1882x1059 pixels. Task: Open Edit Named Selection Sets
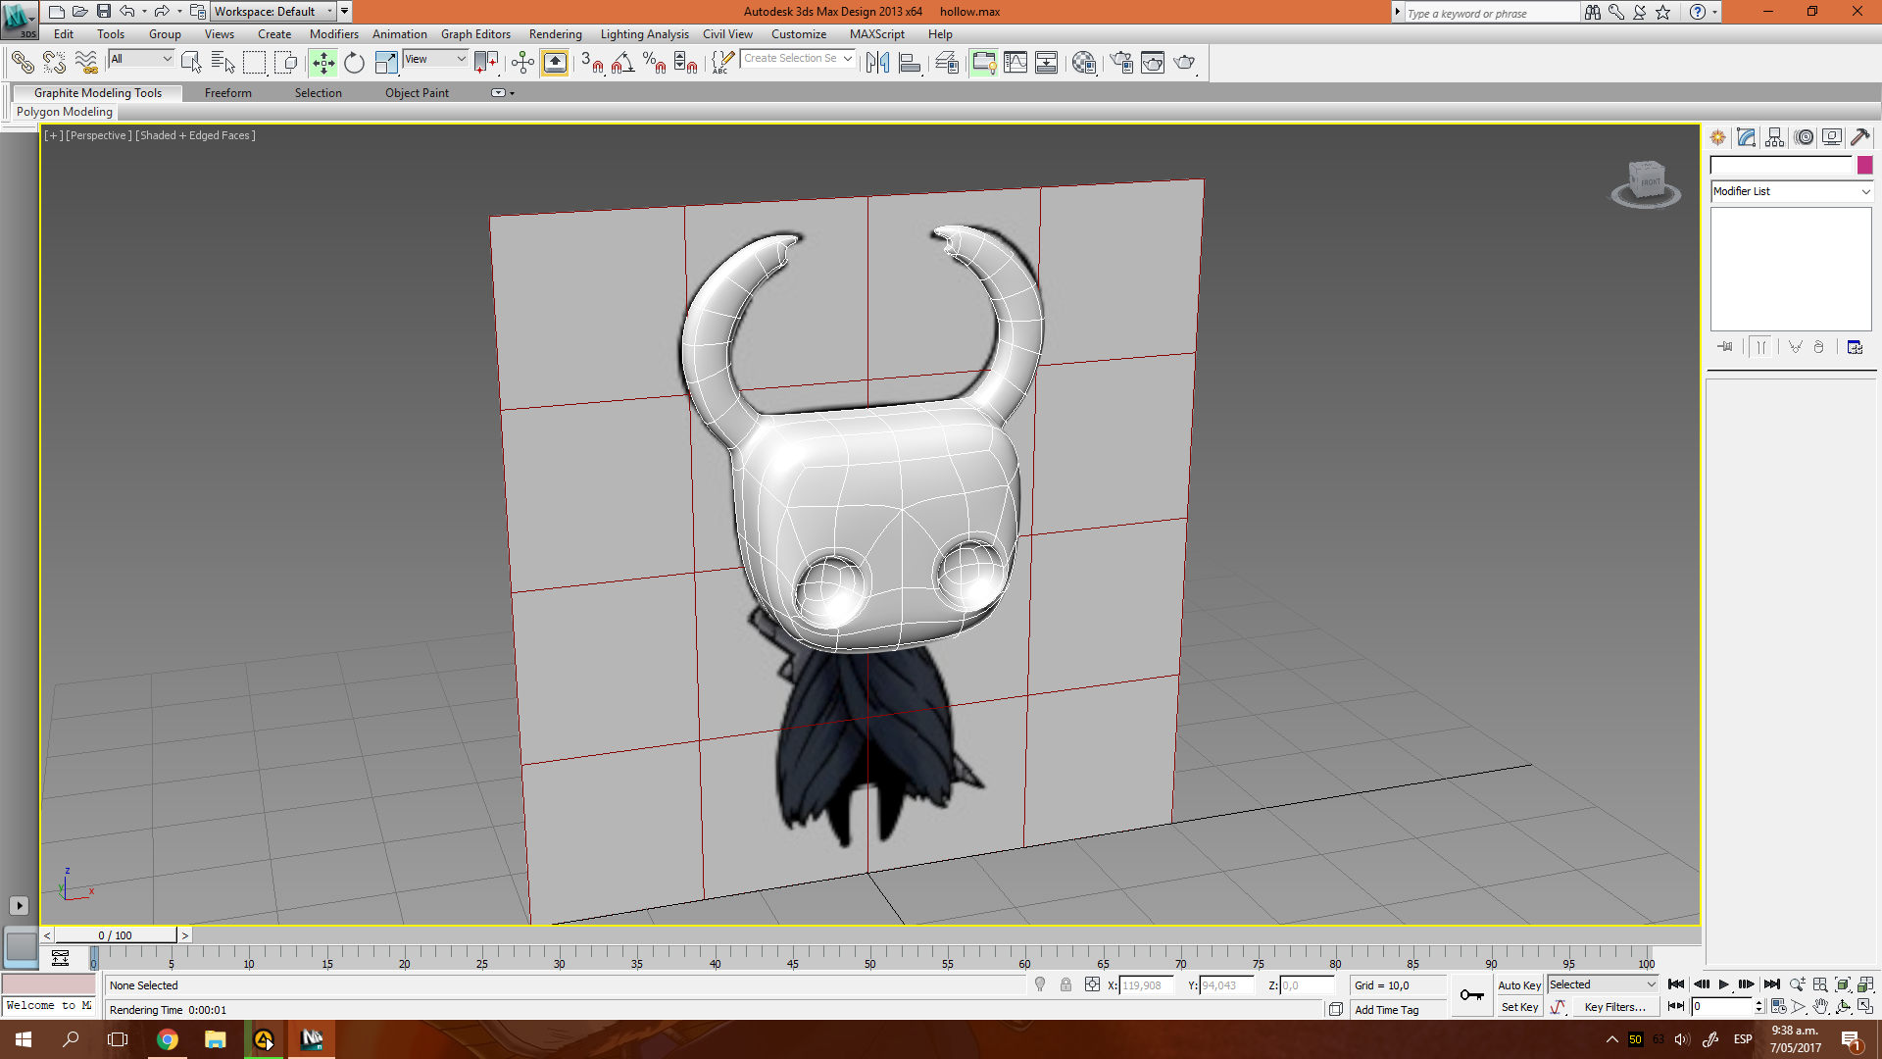722,63
